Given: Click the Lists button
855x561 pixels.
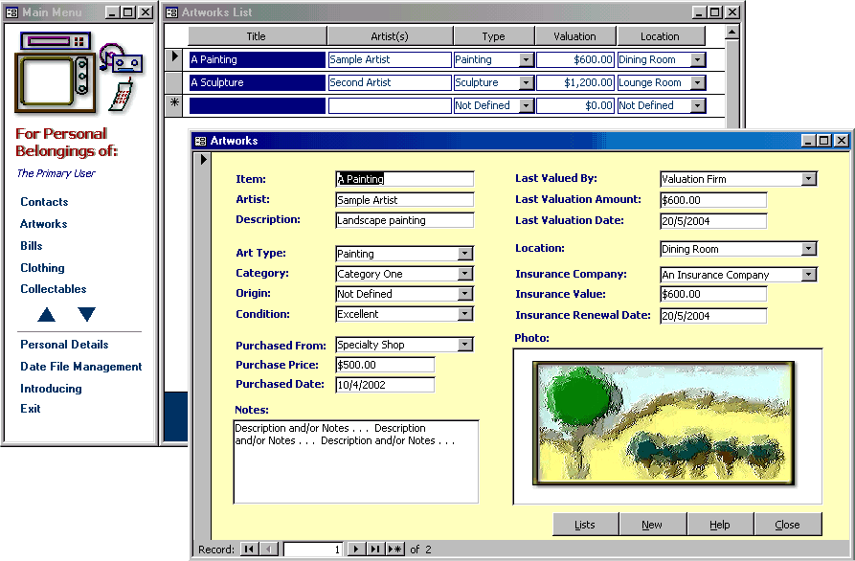Looking at the screenshot, I should point(585,525).
